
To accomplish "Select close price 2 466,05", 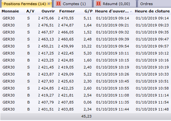I will pyautogui.click(x=66, y=32).
